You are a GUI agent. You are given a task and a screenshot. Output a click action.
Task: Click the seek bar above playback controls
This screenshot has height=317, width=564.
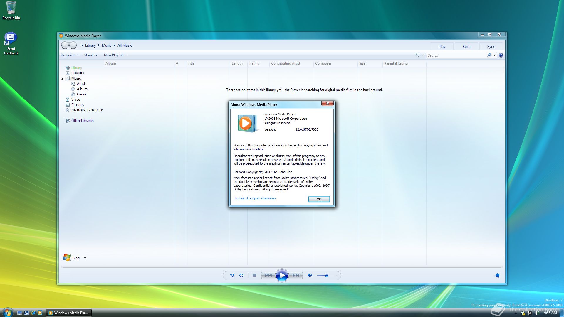[x=282, y=267]
